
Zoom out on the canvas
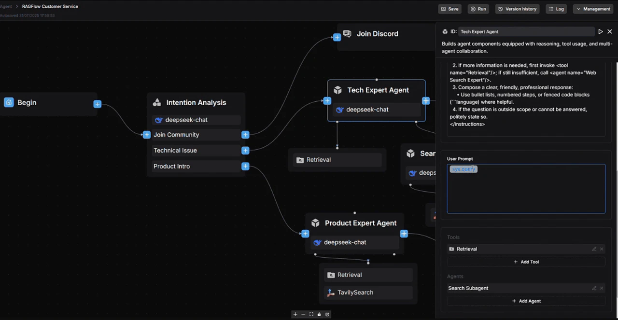click(x=303, y=314)
